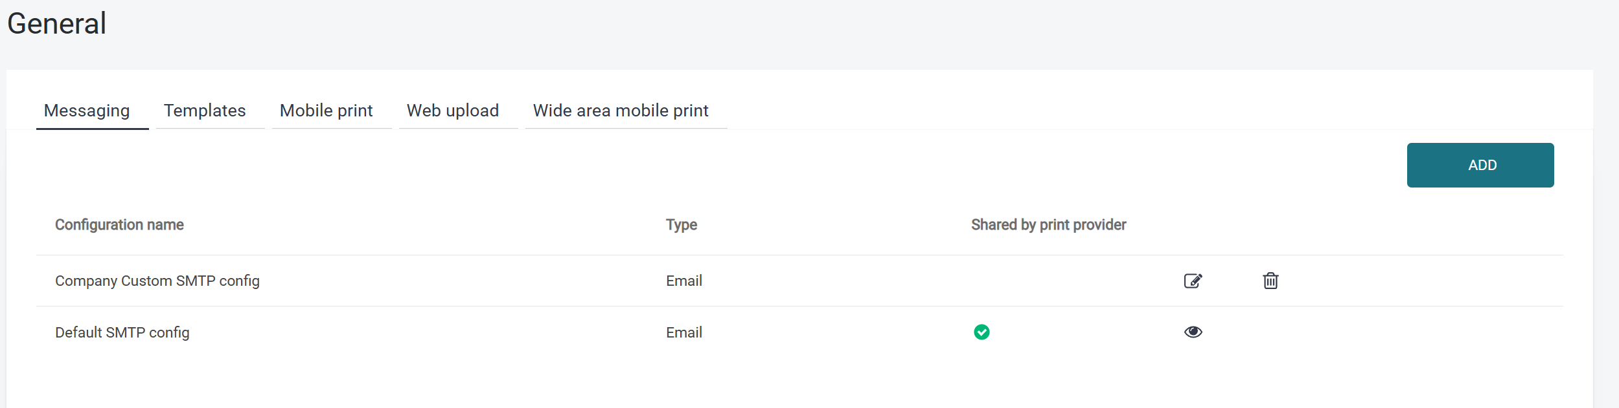Click blank area below the configurations table
This screenshot has width=1619, height=408.
777,381
